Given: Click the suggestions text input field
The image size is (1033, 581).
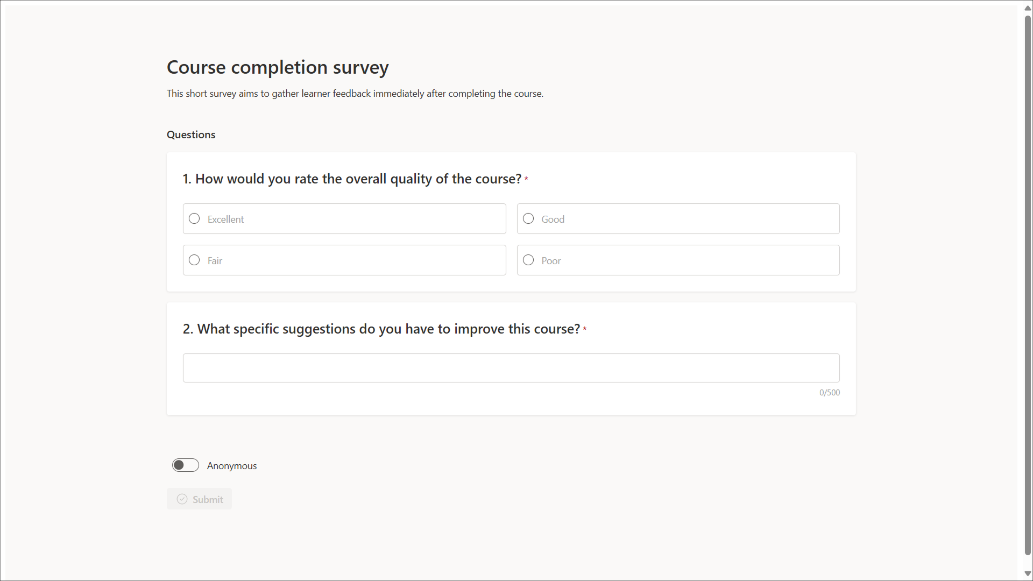Looking at the screenshot, I should tap(511, 368).
